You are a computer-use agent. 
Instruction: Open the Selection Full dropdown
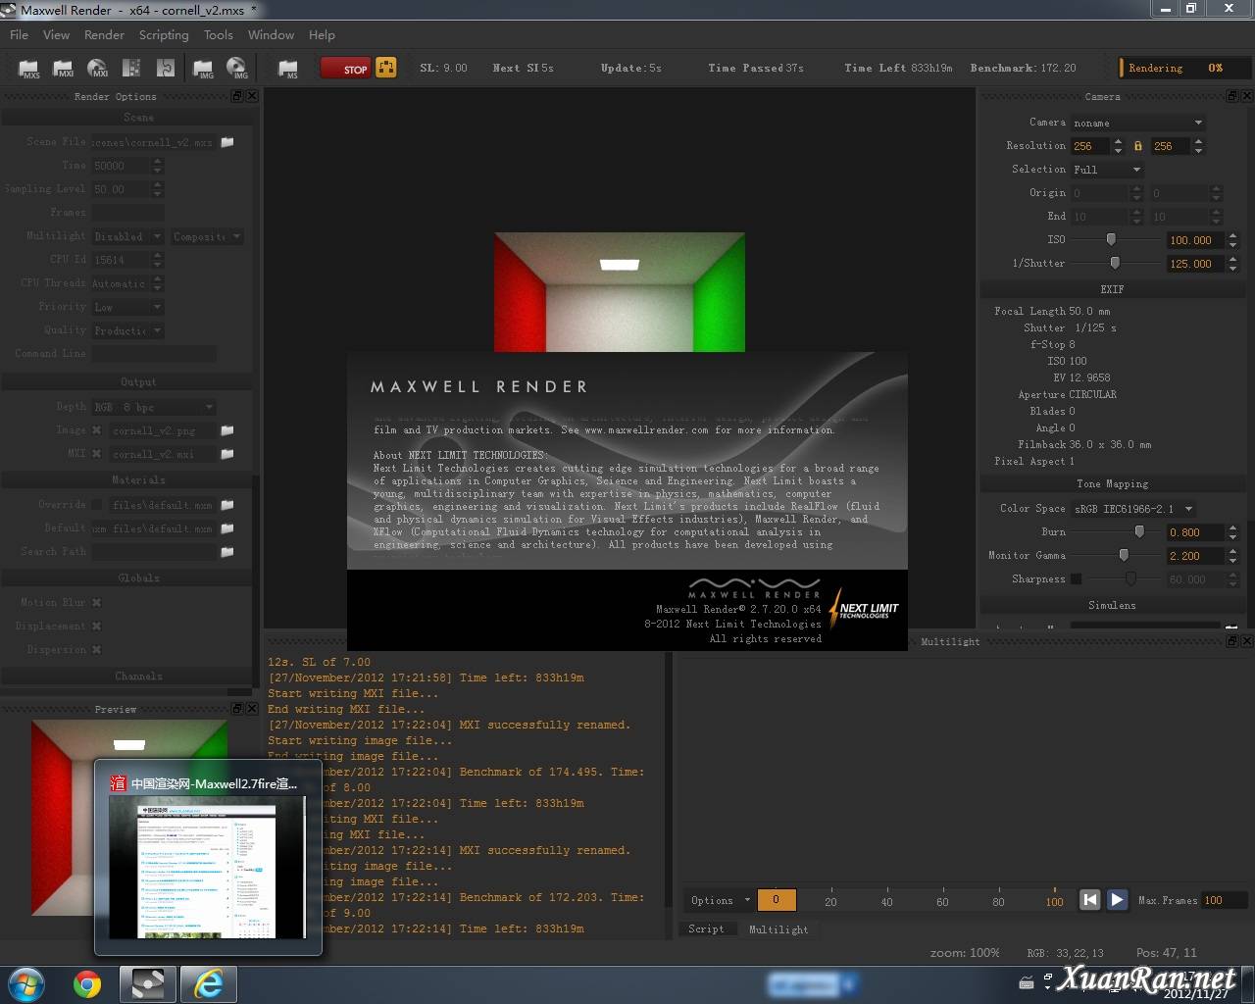coord(1107,170)
